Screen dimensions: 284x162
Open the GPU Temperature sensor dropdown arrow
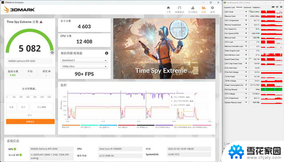tap(246, 20)
